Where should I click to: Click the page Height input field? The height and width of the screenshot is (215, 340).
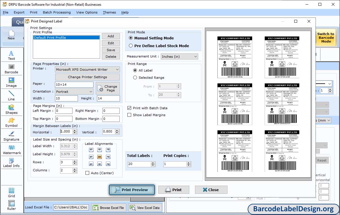108,98
